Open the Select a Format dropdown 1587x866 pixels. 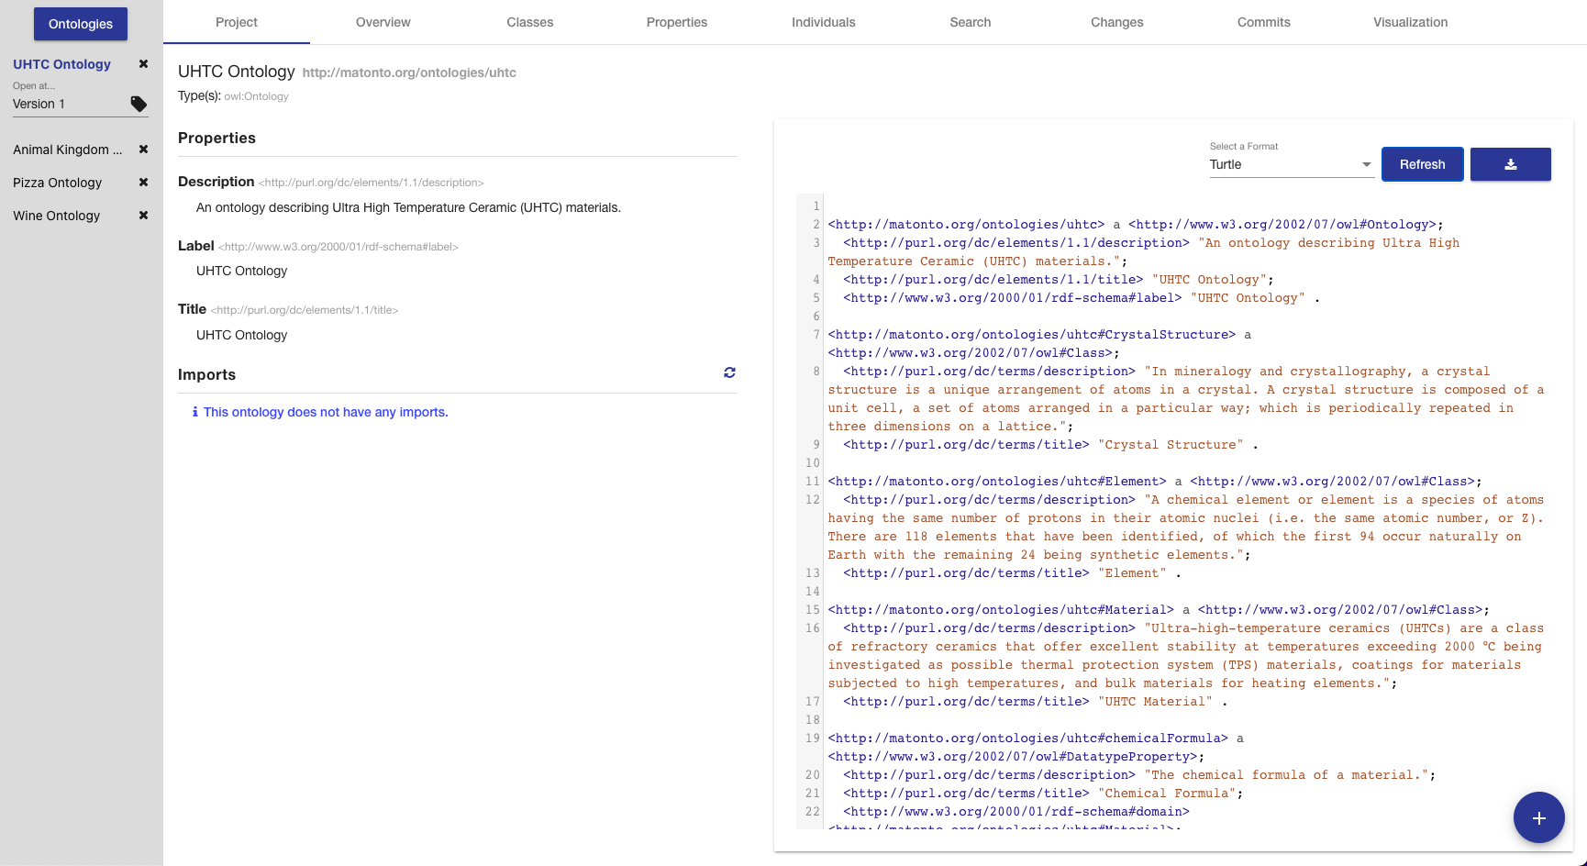(1290, 165)
